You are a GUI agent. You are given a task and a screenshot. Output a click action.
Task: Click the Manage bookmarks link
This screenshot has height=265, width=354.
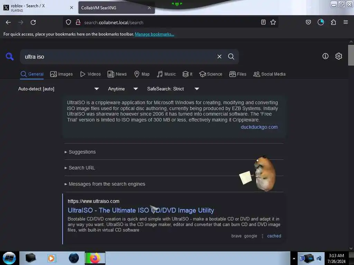click(x=155, y=34)
